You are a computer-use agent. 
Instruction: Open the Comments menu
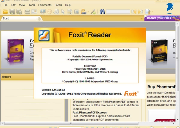pyautogui.click(x=45, y=5)
